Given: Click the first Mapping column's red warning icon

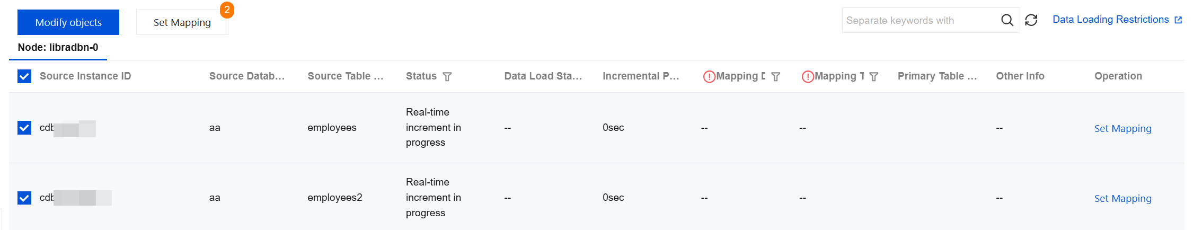Looking at the screenshot, I should [x=709, y=76].
